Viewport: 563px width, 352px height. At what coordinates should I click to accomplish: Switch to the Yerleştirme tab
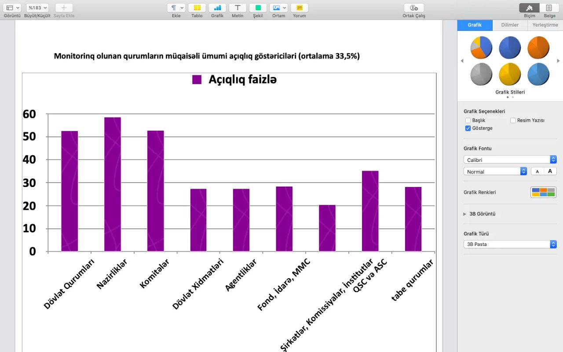point(545,25)
